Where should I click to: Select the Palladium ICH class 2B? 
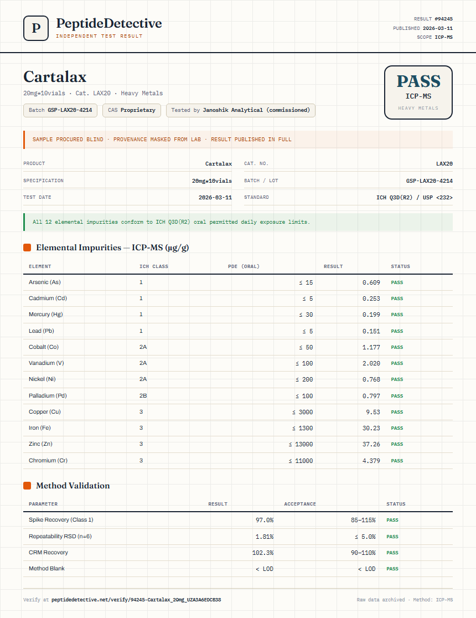click(143, 396)
